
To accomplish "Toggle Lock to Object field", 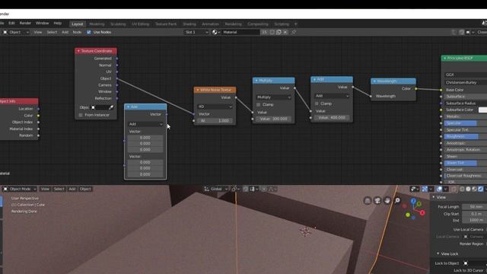I will point(474,263).
